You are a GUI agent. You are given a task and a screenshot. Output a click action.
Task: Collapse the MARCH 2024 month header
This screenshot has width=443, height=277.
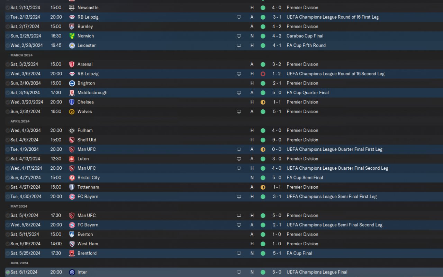pyautogui.click(x=21, y=55)
